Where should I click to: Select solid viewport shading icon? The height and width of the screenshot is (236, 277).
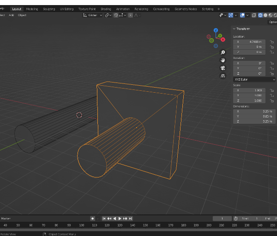265,15
